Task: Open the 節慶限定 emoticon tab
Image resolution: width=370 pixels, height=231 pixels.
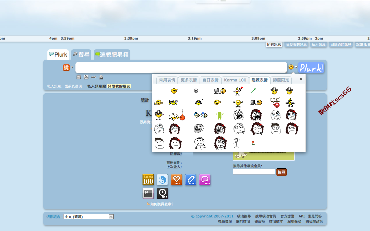Action: coord(281,80)
